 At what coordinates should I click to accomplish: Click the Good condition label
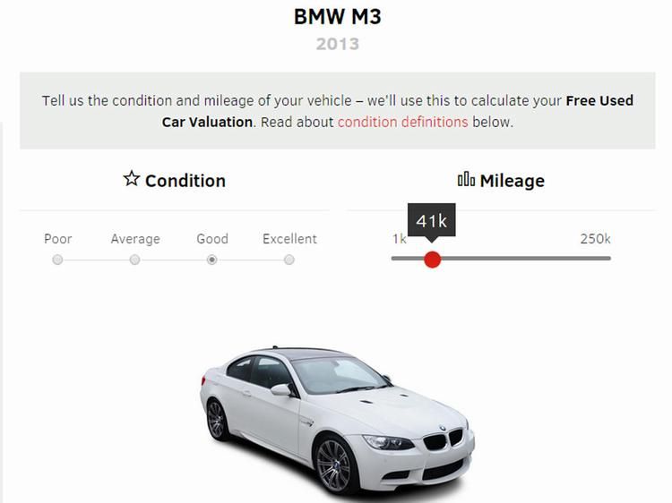[x=212, y=239]
